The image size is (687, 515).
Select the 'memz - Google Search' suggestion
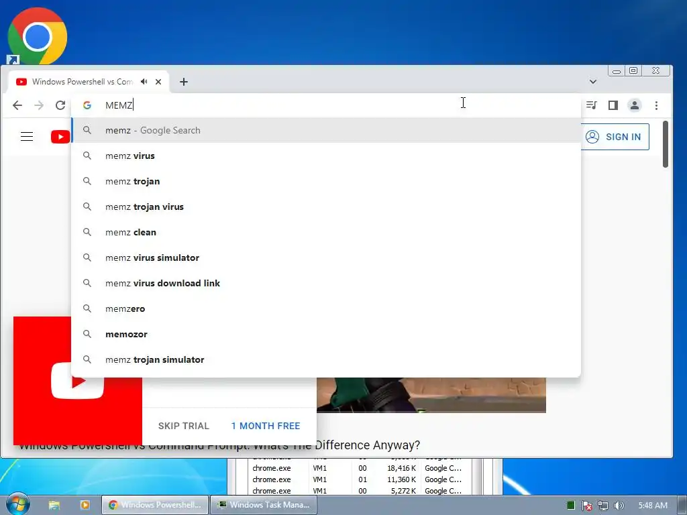326,131
